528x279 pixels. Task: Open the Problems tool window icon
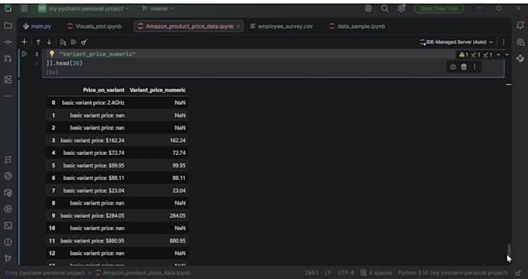coord(8,242)
